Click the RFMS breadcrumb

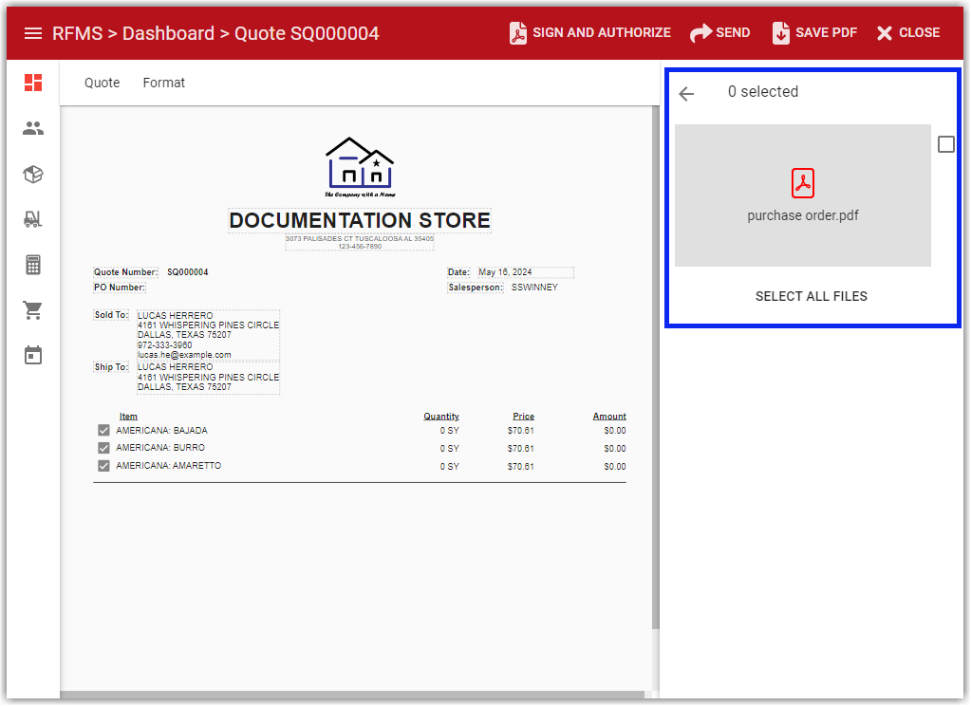point(78,33)
